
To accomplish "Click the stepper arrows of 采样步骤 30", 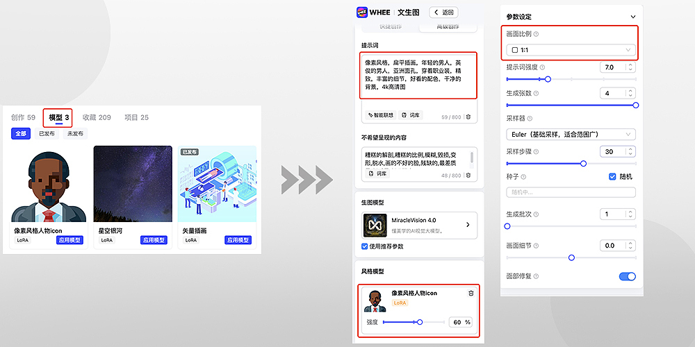I will click(x=631, y=152).
